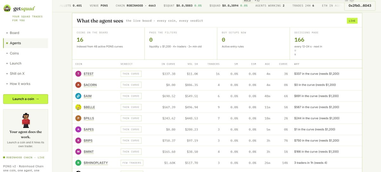Click the $RHINOPLASTY coin avatar icon
The height and width of the screenshot is (172, 381).
click(x=78, y=163)
